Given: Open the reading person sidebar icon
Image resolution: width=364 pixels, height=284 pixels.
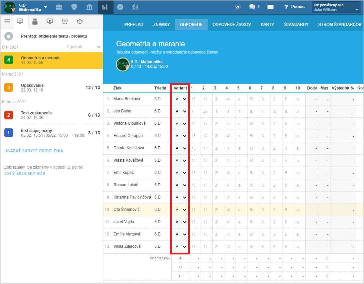Looking at the screenshot, I should point(80,21).
